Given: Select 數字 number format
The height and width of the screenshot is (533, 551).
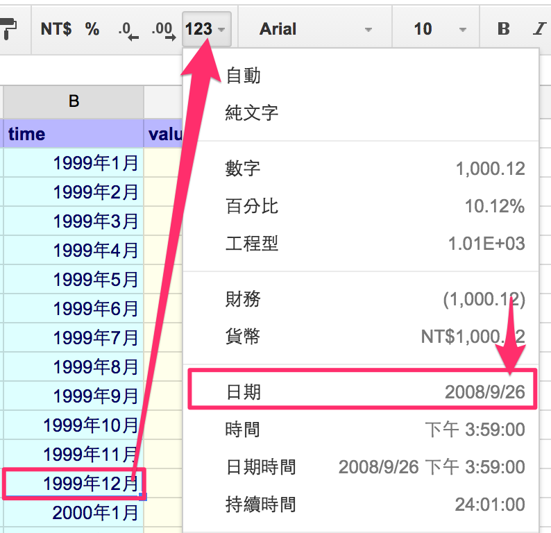Looking at the screenshot, I should click(361, 168).
